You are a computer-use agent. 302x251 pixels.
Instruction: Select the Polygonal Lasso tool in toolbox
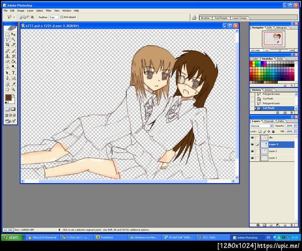click(8, 40)
